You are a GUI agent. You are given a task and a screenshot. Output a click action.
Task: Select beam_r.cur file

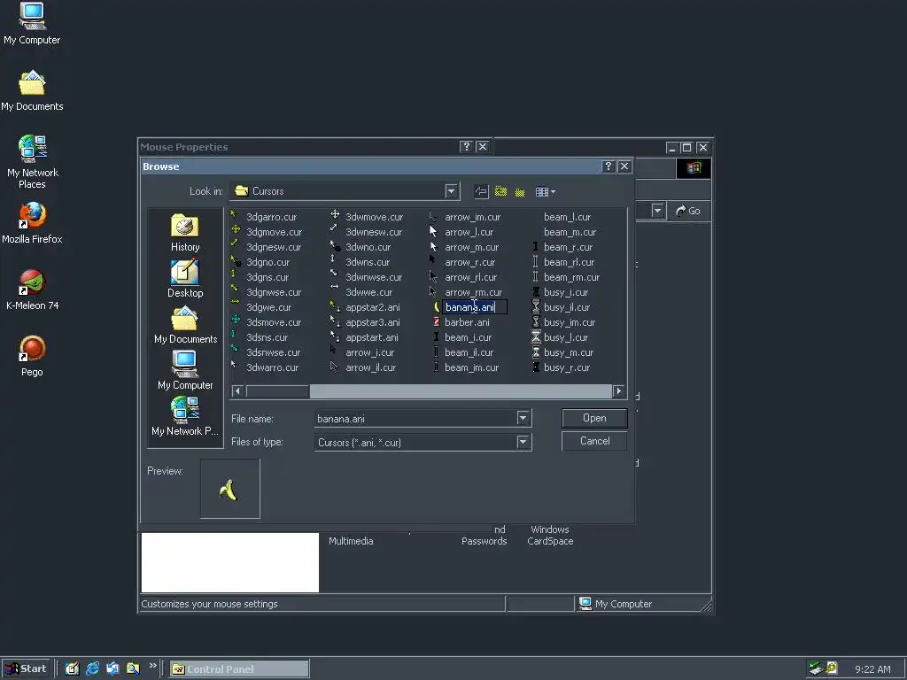click(x=568, y=247)
